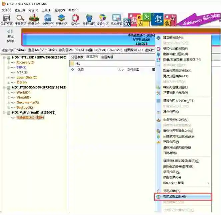Open the 工具(T) menu

[47, 10]
